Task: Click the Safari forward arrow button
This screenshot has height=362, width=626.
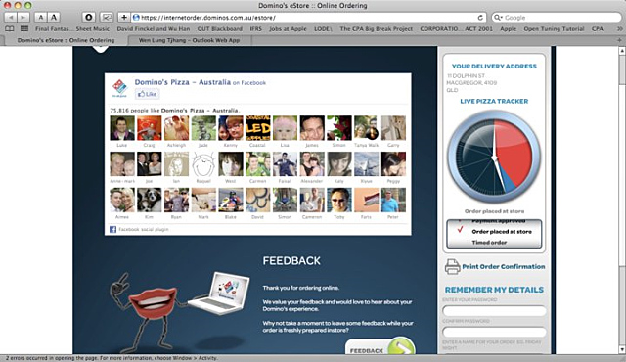Action: [23, 18]
